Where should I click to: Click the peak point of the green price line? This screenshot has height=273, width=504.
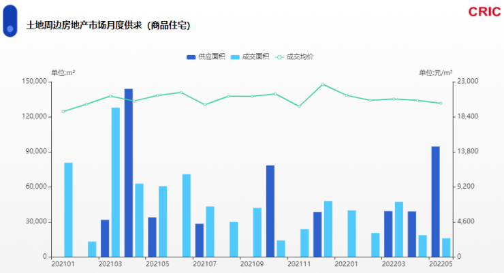click(323, 84)
